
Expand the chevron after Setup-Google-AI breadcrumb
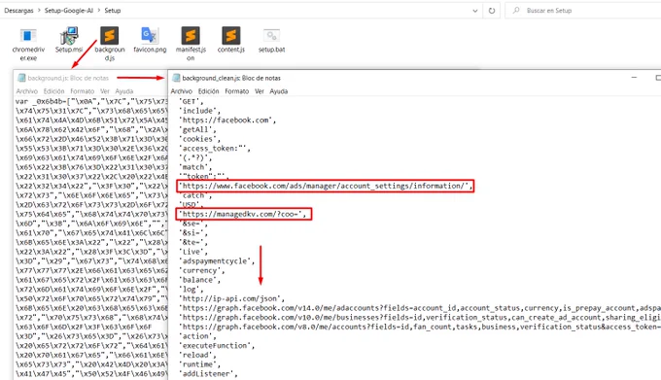click(x=99, y=11)
